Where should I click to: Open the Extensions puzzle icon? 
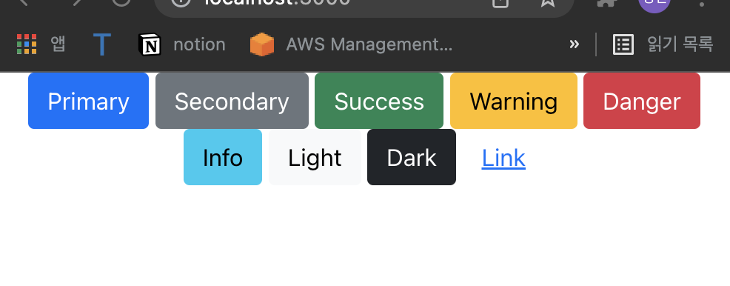(x=607, y=2)
